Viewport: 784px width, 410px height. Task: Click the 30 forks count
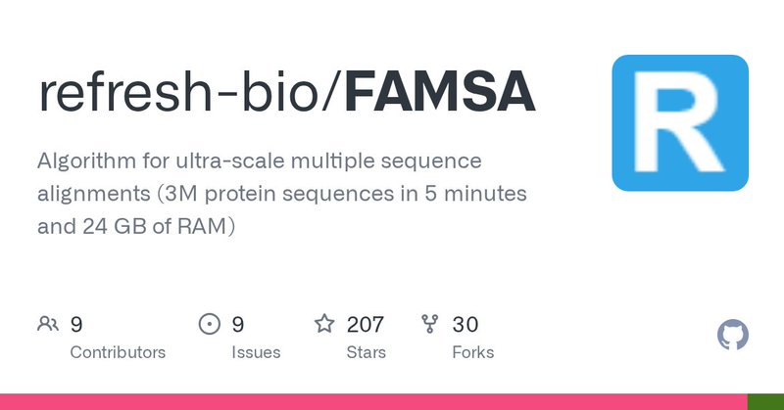tap(465, 324)
